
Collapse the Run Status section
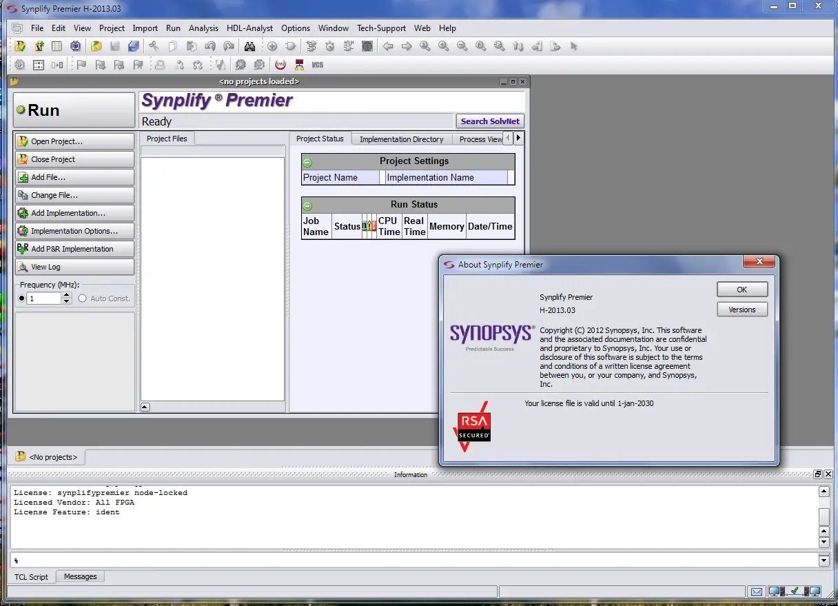tap(308, 205)
